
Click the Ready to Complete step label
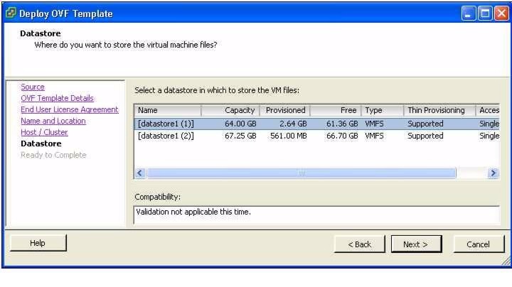(53, 155)
